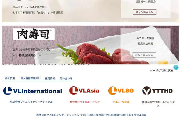Screen dimensions: 181x116
Task: Click 詳しくはこちら on the 肉寿司 banner
Action: (144, 55)
